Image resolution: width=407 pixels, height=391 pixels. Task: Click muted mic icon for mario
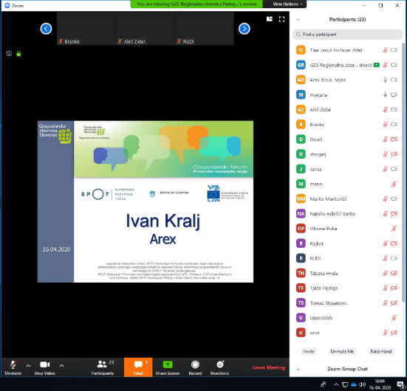394,184
